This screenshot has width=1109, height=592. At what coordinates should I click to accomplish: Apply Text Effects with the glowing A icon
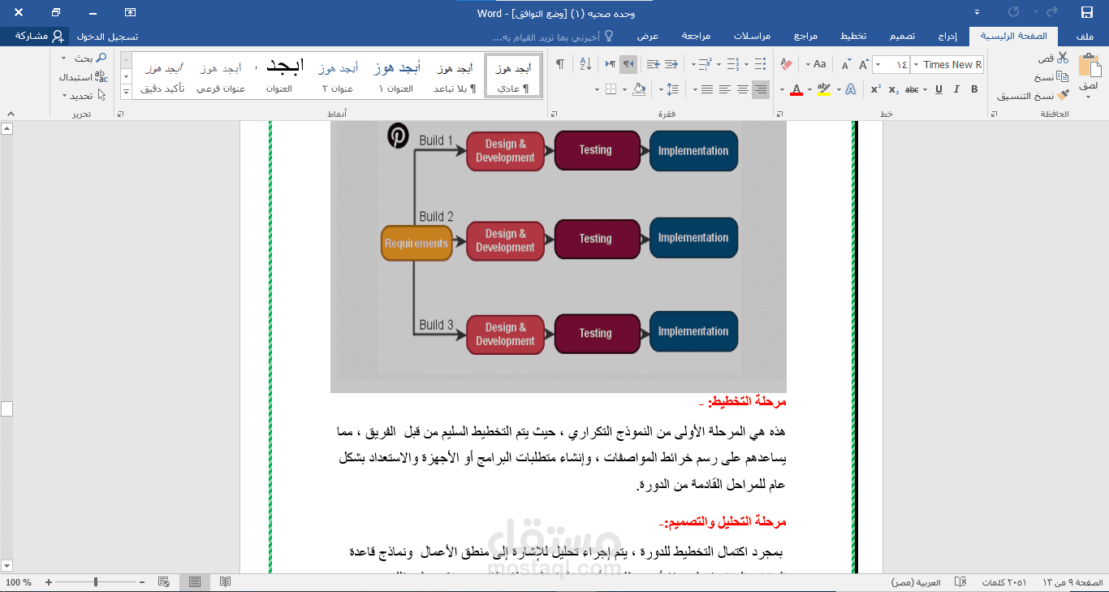pos(851,89)
